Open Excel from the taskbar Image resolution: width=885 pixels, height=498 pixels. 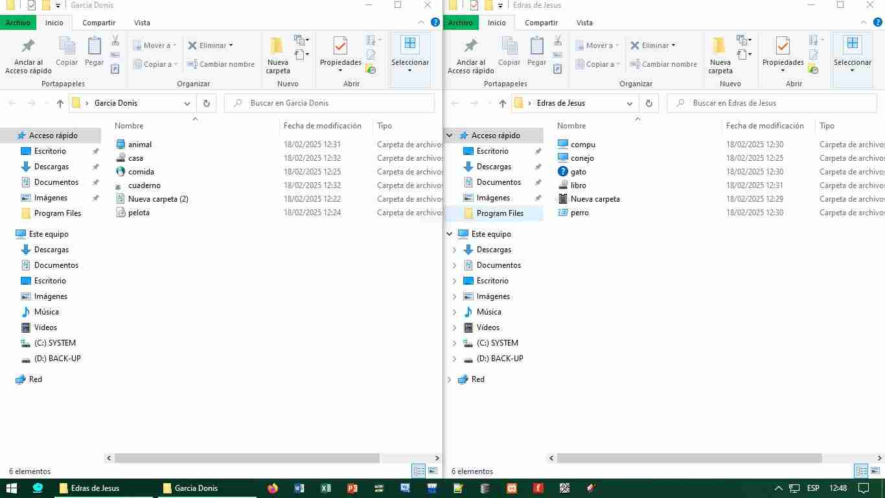click(326, 488)
